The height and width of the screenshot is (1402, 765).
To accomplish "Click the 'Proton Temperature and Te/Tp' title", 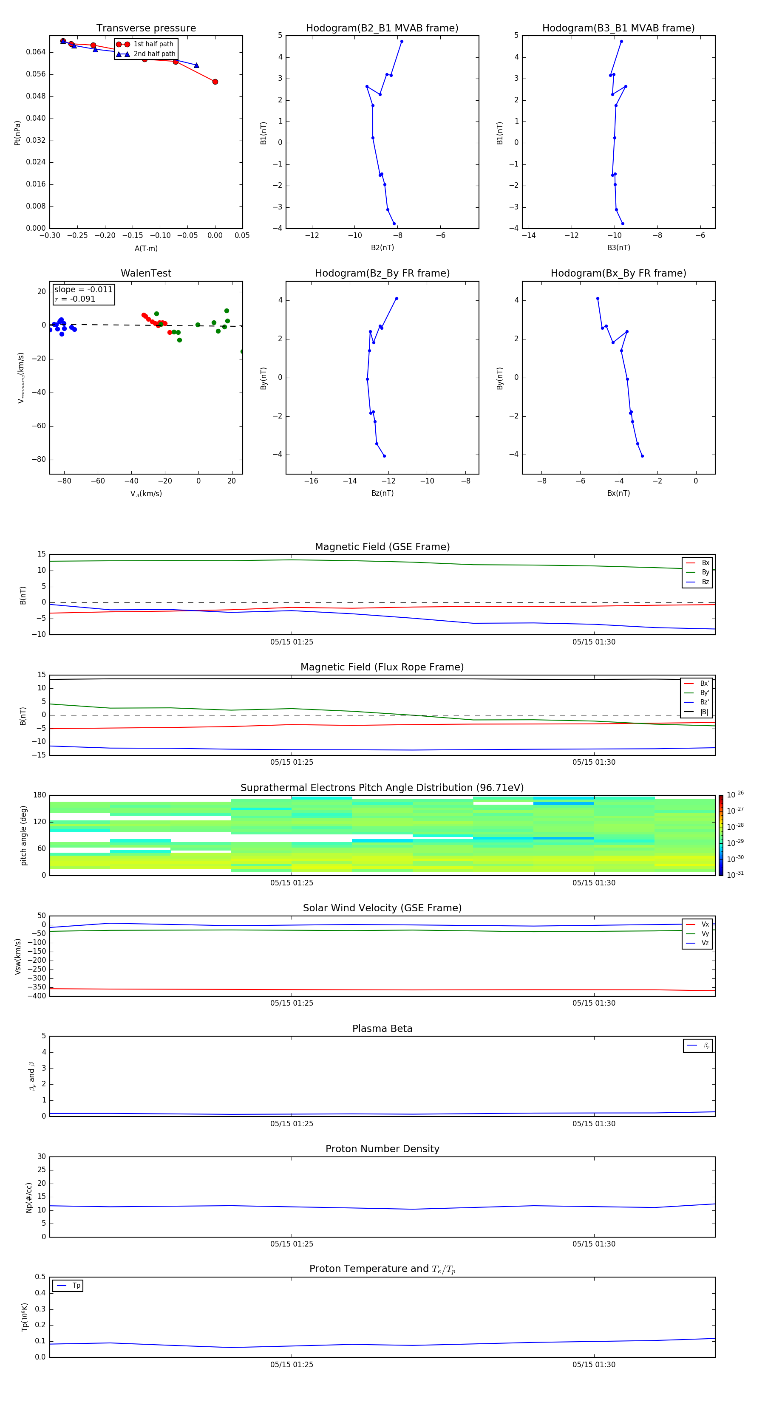I will [x=382, y=1269].
